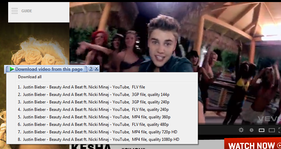
Task: Switch player to small size view
Action: click(262, 130)
